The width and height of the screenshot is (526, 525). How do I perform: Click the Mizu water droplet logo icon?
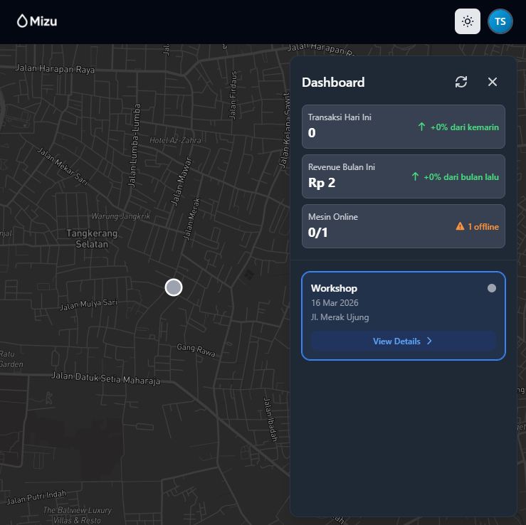(x=22, y=21)
